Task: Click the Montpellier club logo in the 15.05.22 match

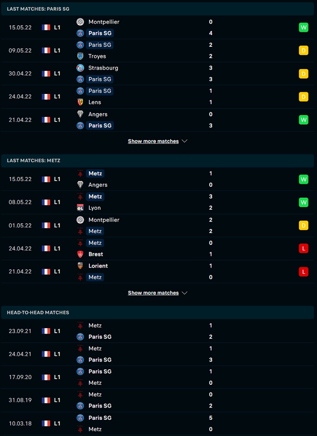Action: (x=80, y=22)
